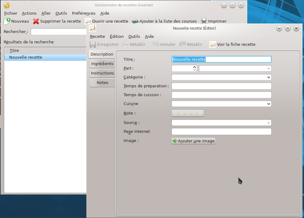Screen dimensions: 304x218
Task: Switch to the Notes tab
Action: click(102, 83)
